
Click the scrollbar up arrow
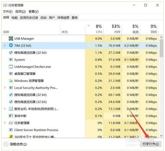pos(161,37)
